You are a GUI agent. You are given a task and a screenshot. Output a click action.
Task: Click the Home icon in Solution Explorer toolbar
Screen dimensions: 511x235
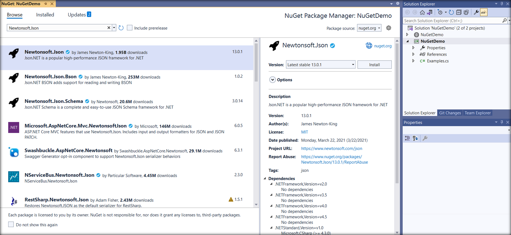click(422, 12)
